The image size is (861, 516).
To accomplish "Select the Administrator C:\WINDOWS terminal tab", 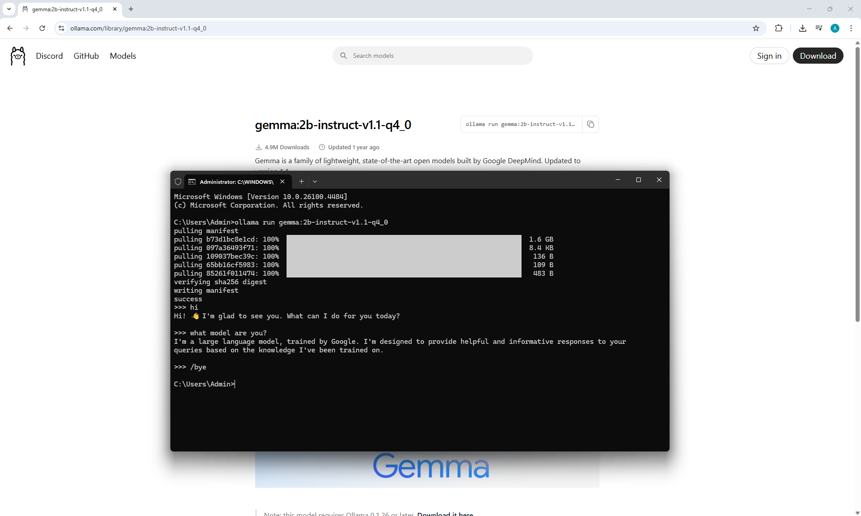I will [x=236, y=182].
